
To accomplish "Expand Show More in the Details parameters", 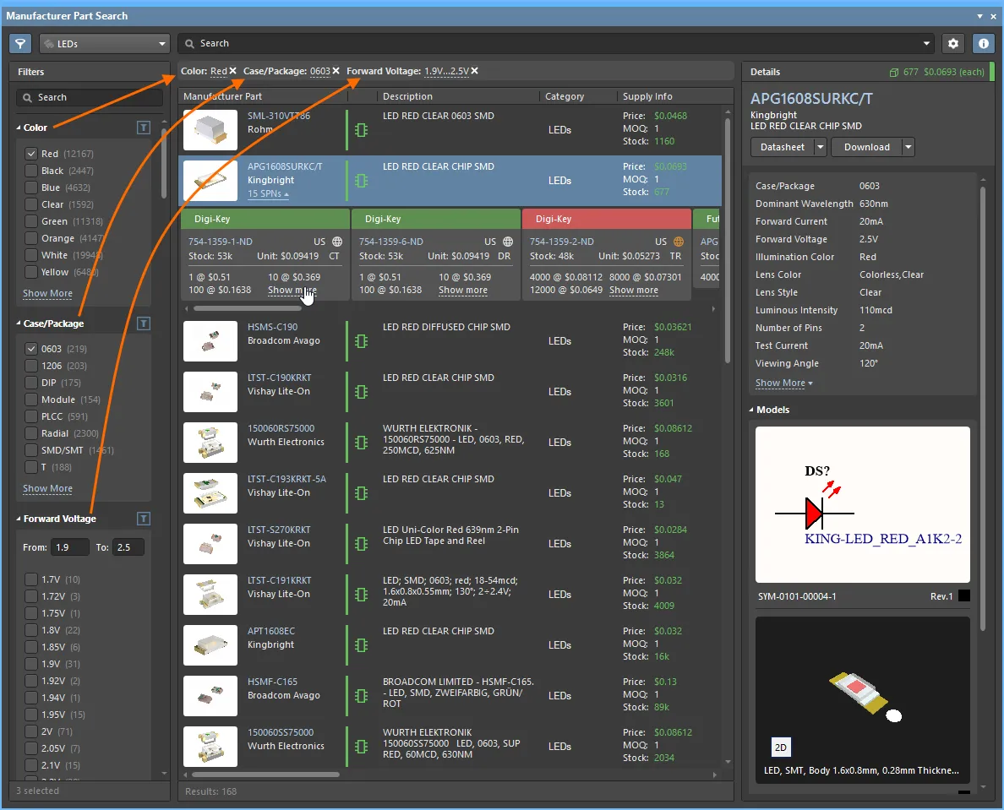I will [x=783, y=383].
